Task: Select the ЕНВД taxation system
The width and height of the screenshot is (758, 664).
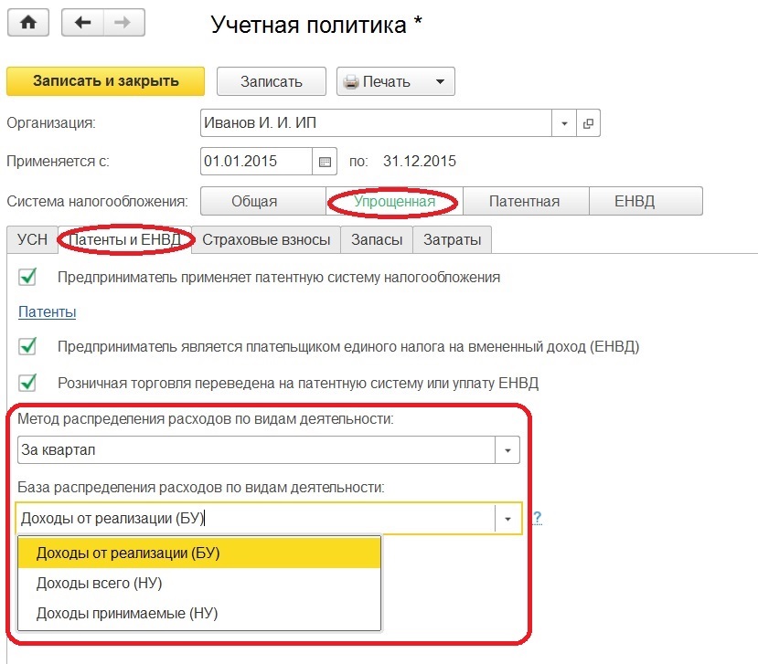Action: click(x=646, y=201)
